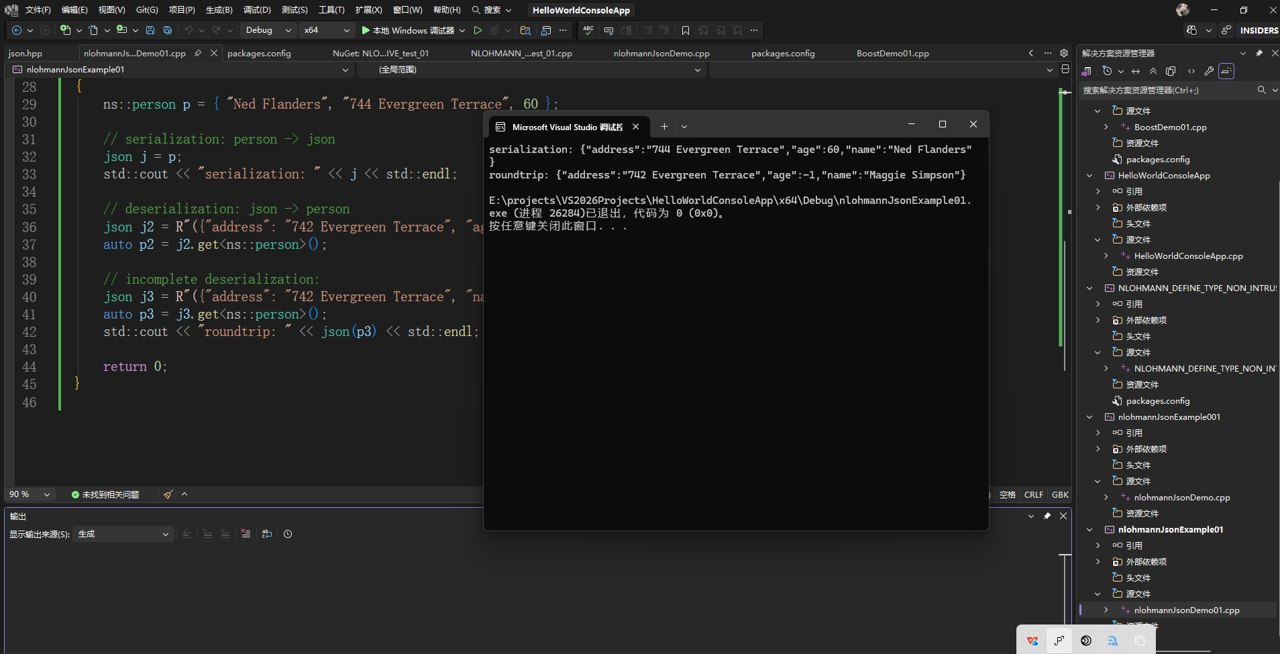Image resolution: width=1280 pixels, height=654 pixels.
Task: Click the comment selection icon
Action: pyautogui.click(x=609, y=30)
